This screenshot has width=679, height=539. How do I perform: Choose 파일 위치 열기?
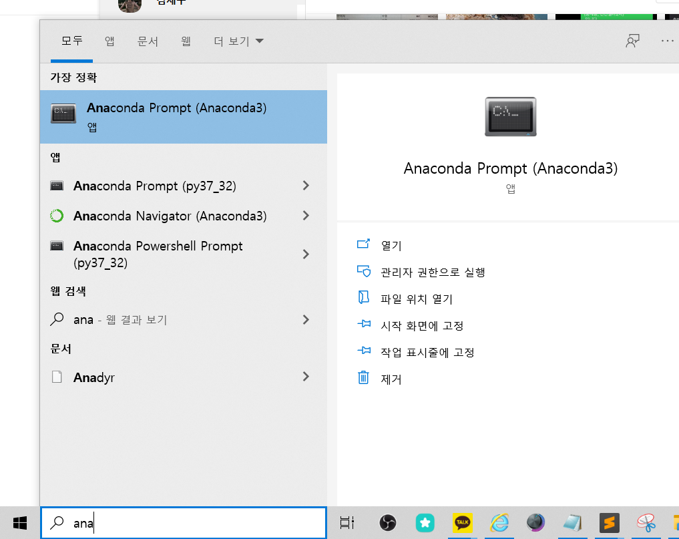coord(417,299)
